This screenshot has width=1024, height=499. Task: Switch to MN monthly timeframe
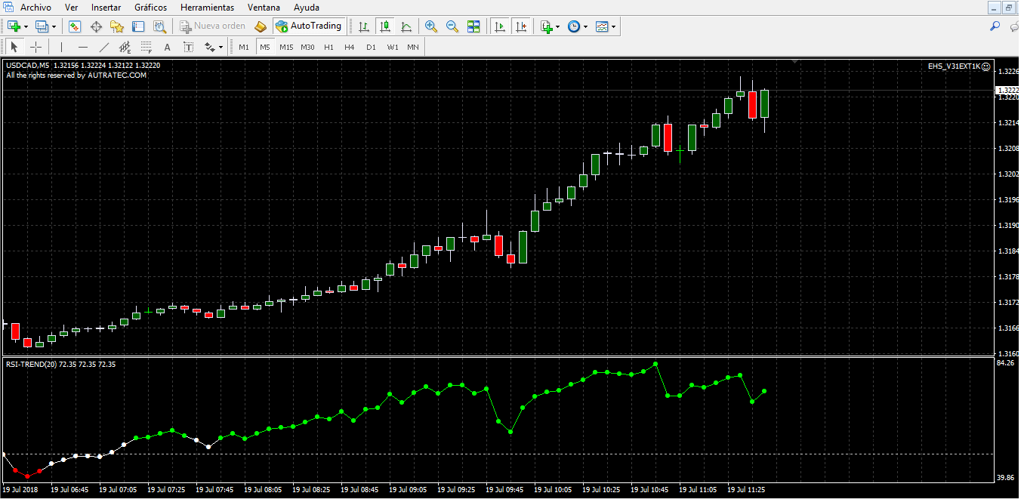click(413, 47)
